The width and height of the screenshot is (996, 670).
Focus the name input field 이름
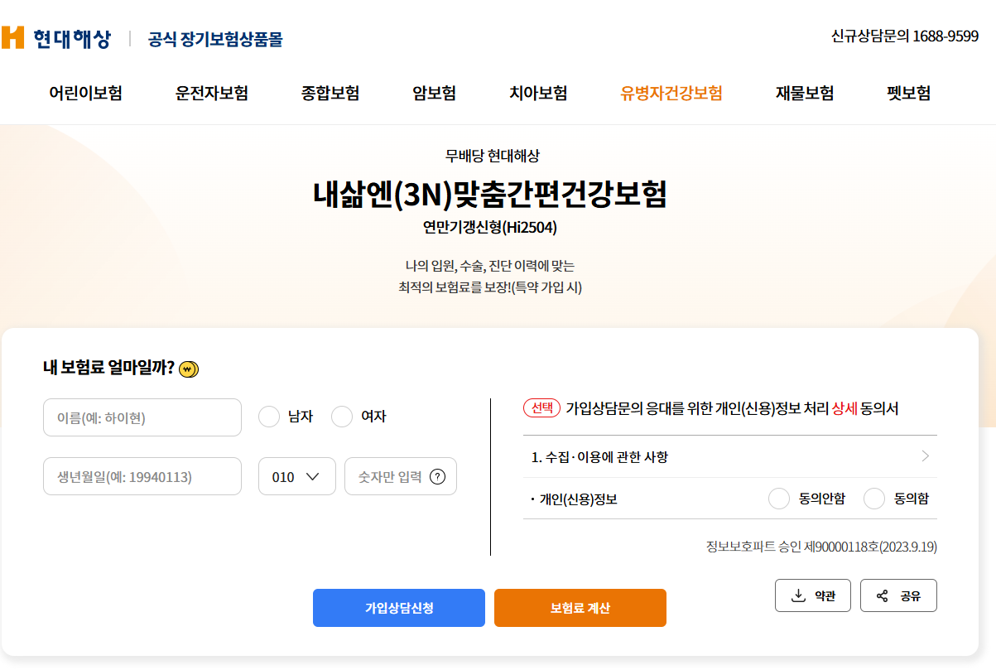coord(142,417)
